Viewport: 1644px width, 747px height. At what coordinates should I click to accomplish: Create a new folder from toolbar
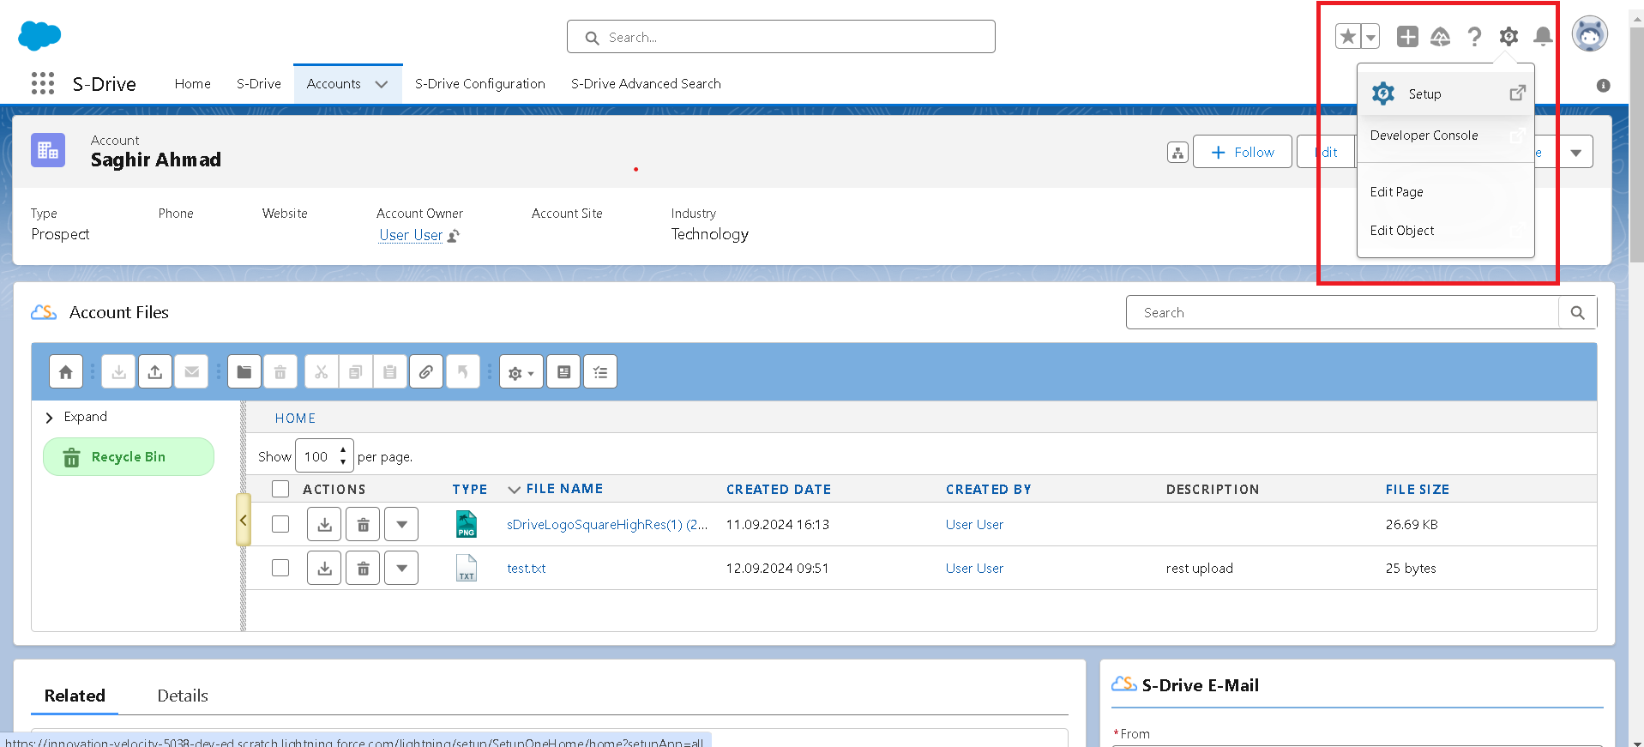tap(244, 372)
